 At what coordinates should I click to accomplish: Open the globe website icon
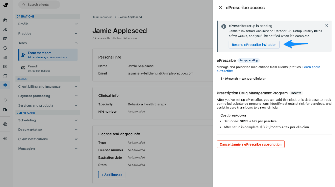coord(5,124)
